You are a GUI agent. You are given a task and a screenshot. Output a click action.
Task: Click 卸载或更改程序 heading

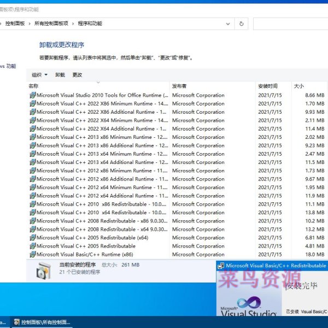(62, 45)
